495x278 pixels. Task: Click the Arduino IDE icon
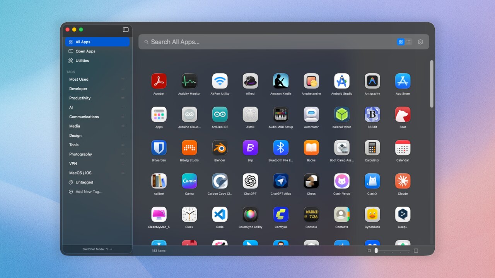tap(220, 114)
